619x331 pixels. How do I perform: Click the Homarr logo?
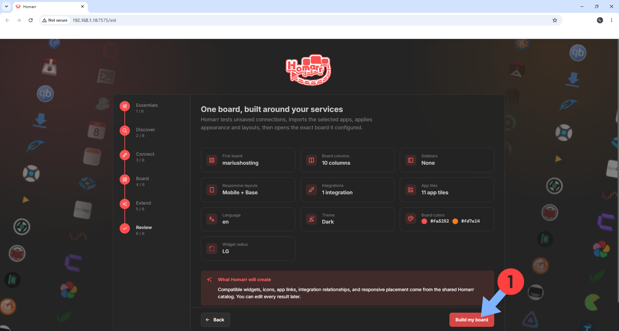(308, 70)
